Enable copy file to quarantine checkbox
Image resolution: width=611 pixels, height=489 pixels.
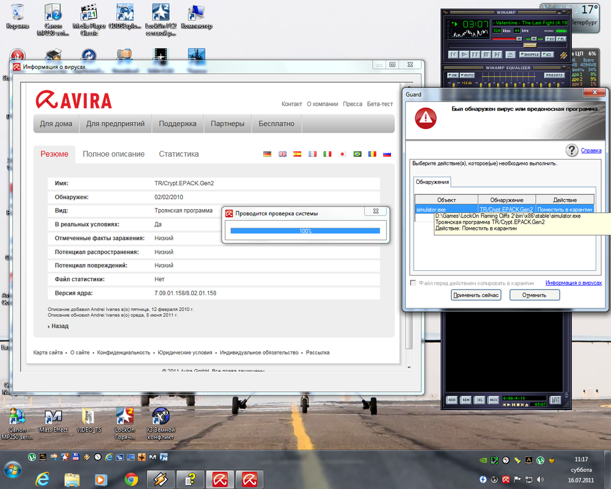(414, 283)
